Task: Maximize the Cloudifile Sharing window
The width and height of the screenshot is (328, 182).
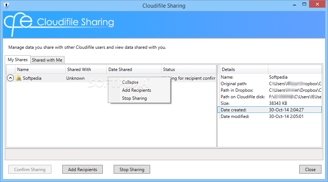Action: click(x=304, y=4)
